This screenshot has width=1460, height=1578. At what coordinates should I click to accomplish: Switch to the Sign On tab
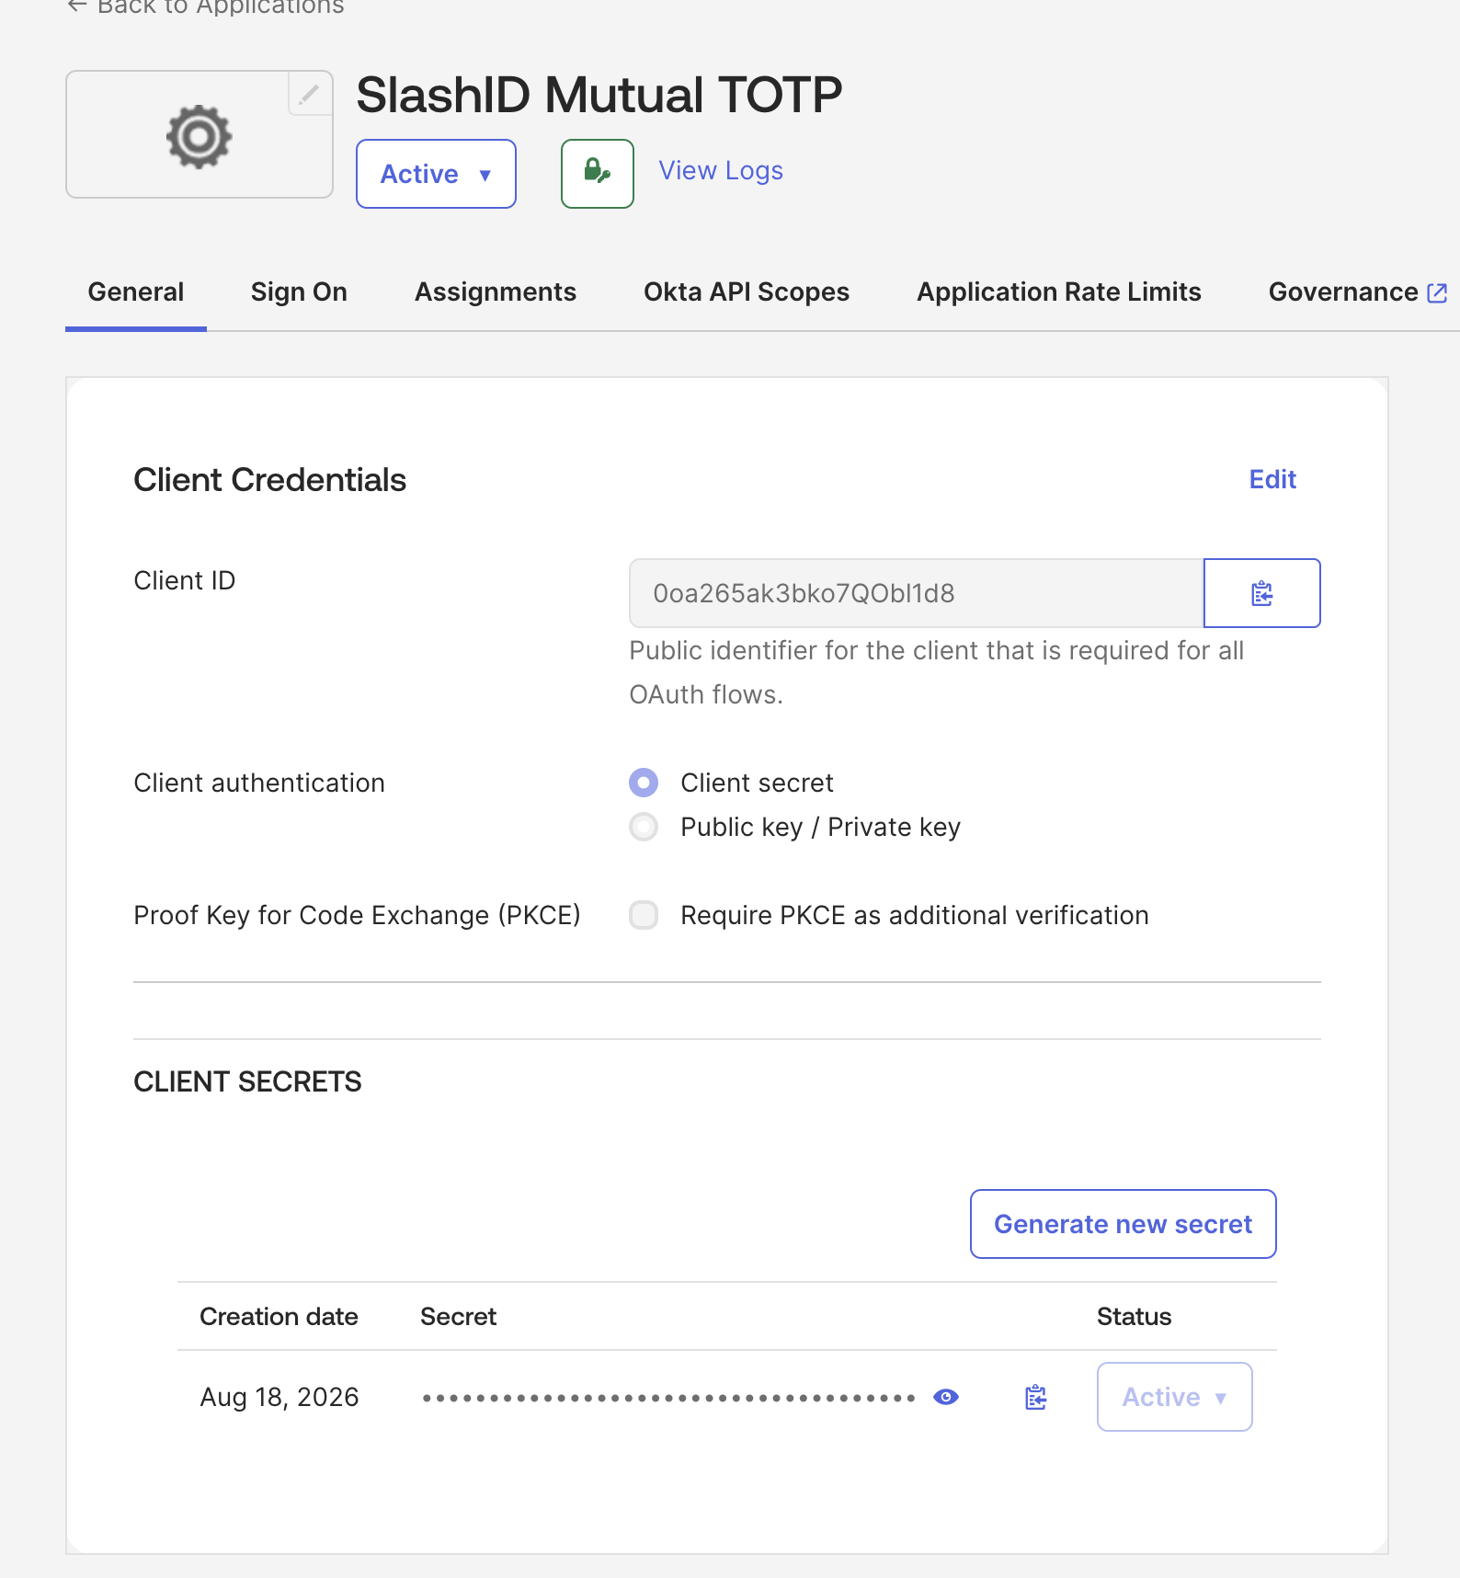tap(299, 292)
